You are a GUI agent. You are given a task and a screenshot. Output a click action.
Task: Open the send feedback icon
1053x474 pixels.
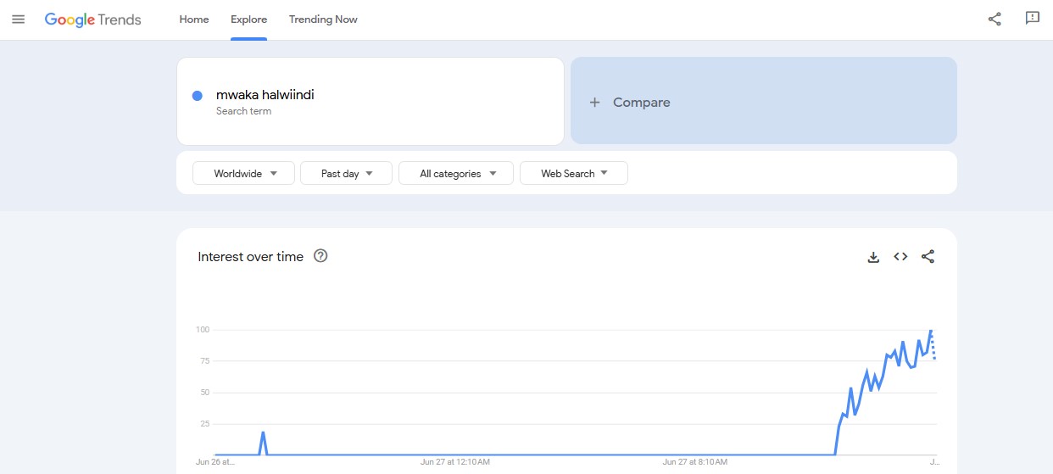(1032, 19)
